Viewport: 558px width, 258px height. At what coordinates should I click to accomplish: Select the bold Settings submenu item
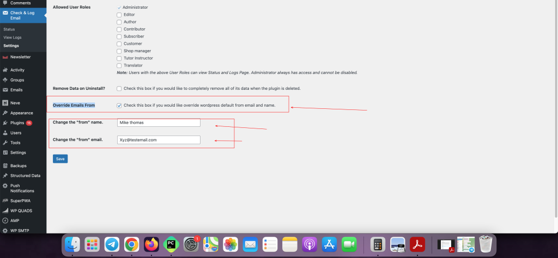point(11,46)
